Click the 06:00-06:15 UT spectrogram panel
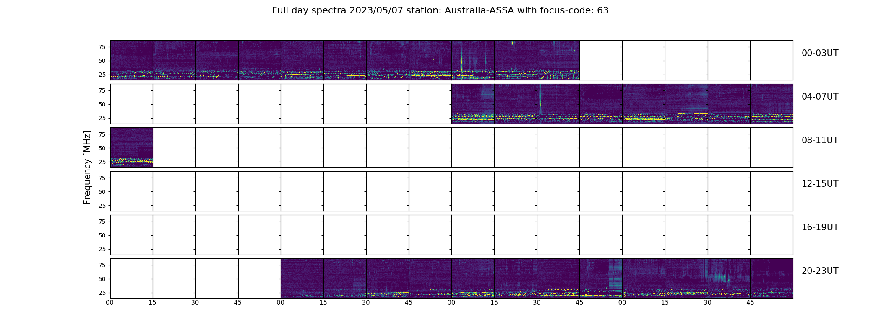Viewport: 881px width, 335px height. pyautogui.click(x=473, y=104)
